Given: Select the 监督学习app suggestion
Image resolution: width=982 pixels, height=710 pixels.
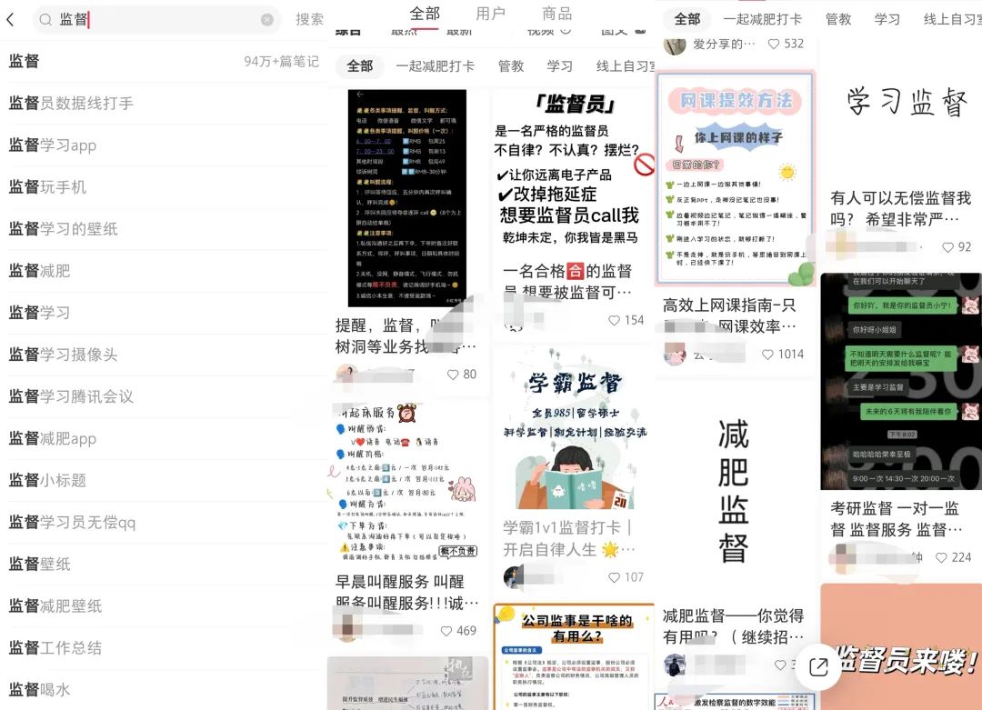Looking at the screenshot, I should (53, 145).
